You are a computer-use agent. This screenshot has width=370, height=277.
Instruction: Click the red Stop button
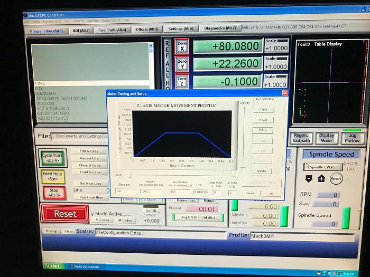click(x=53, y=193)
